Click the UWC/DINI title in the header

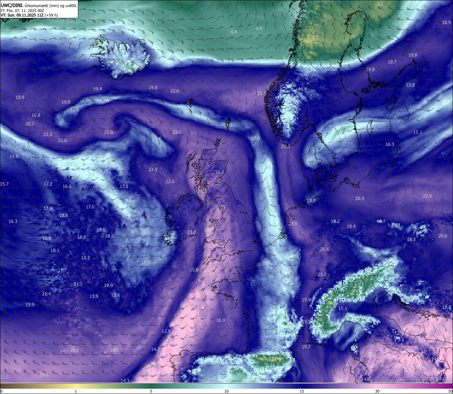coord(11,5)
